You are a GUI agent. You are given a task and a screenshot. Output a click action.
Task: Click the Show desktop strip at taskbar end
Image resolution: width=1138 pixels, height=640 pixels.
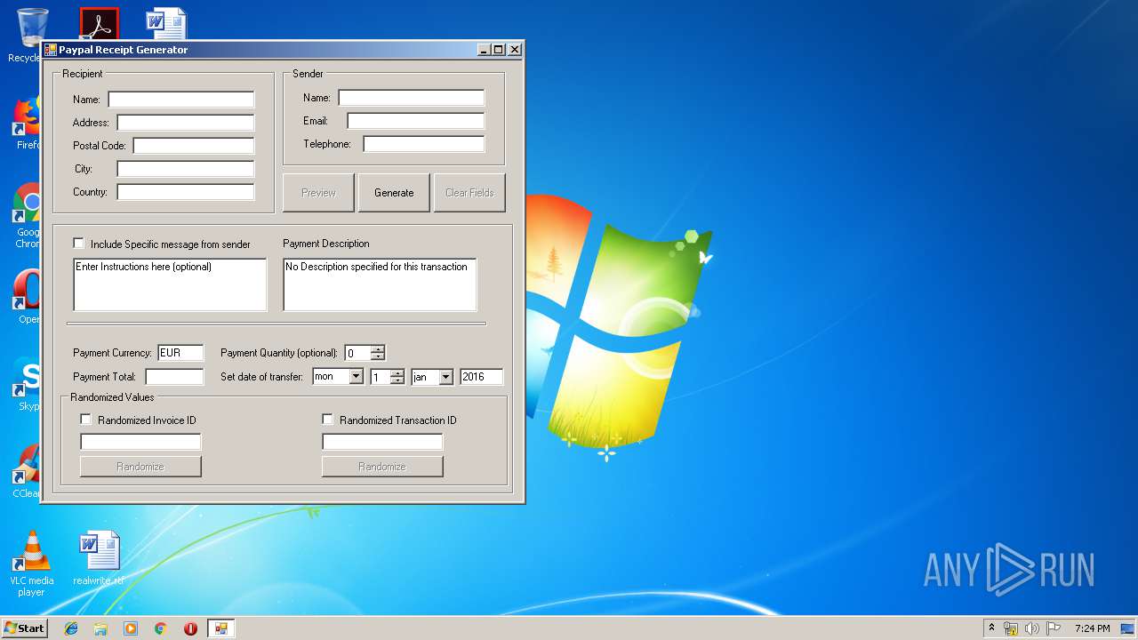(x=1128, y=628)
